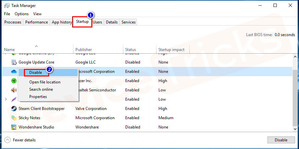Select the Steam Client Bootstrapper name
The image size is (299, 149).
(x=42, y=109)
